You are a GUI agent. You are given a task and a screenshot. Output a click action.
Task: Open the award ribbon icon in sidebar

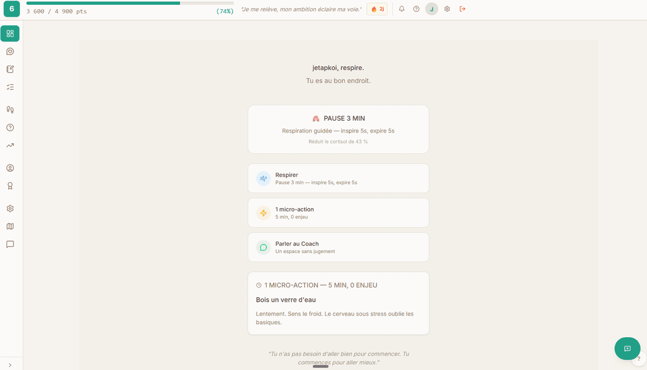point(10,186)
